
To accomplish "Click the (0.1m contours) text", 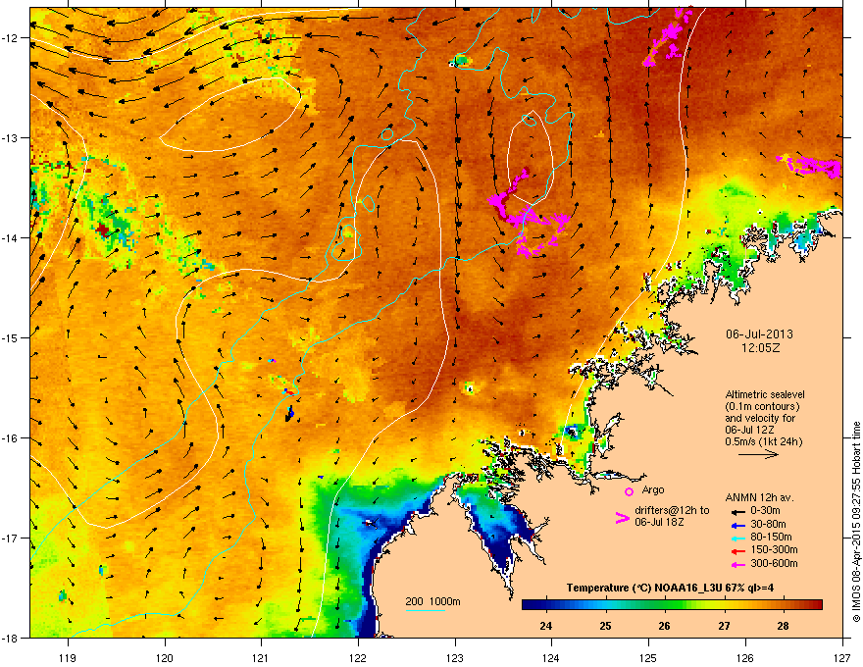I will (x=763, y=407).
